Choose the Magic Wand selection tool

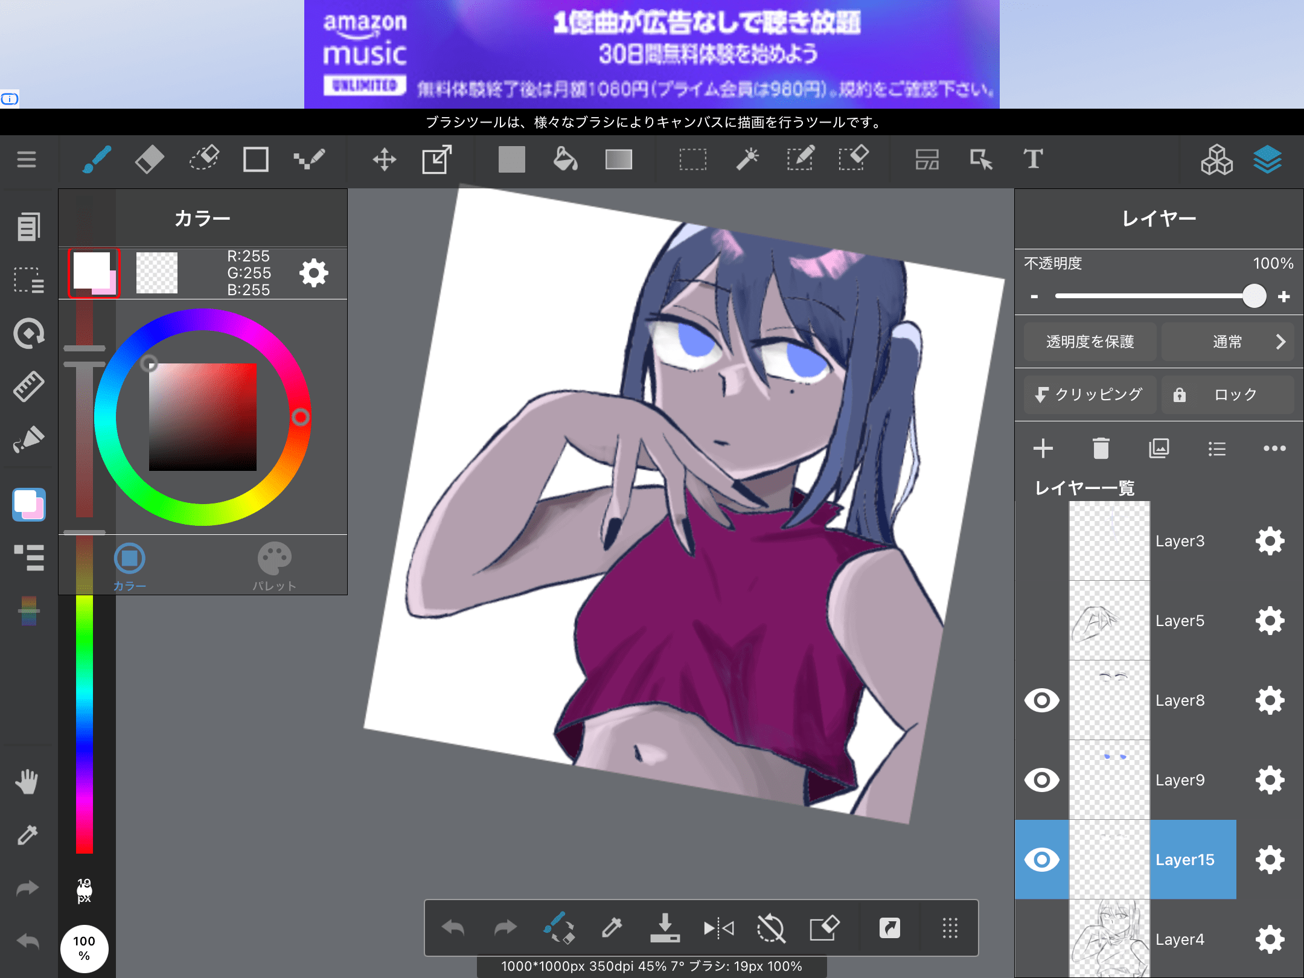(x=747, y=160)
